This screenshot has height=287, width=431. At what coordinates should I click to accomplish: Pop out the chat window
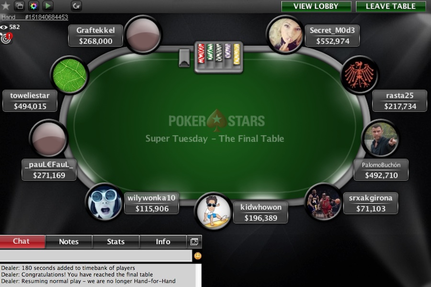[x=194, y=242]
